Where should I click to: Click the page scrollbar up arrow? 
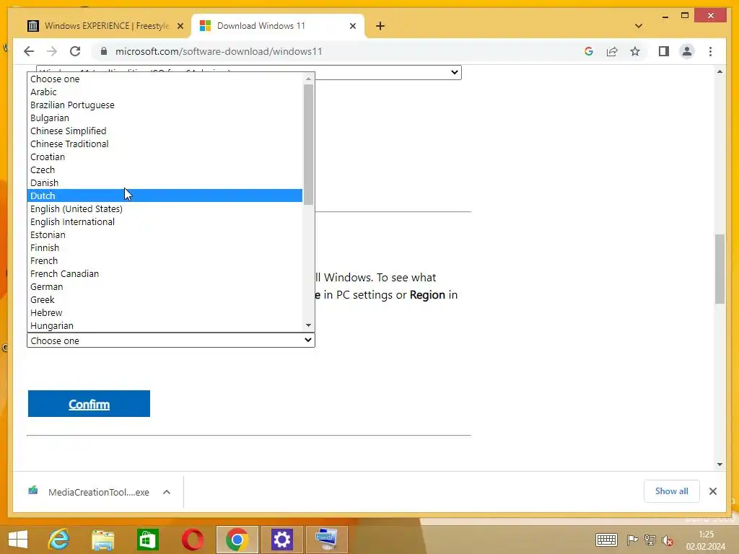(x=720, y=71)
